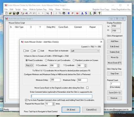Open the Window menu

(x=66, y=9)
